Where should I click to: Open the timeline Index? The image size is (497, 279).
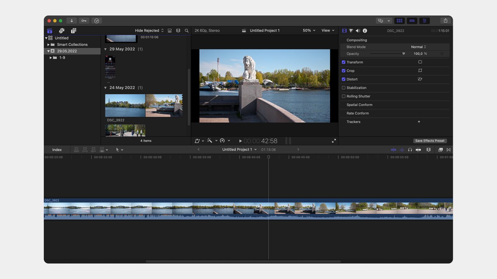(57, 150)
